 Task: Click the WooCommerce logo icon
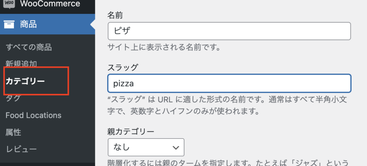(x=9, y=4)
